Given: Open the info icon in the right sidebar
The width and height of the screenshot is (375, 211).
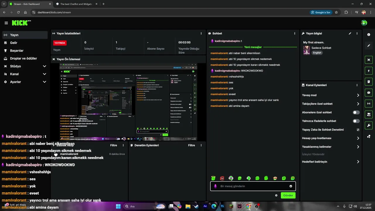Looking at the screenshot, I should coord(369,35).
